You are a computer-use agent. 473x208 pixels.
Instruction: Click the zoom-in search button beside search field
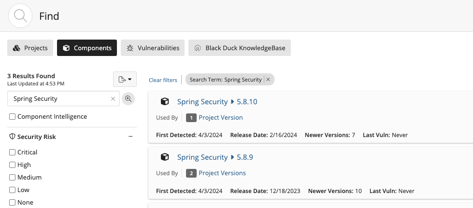(x=128, y=98)
